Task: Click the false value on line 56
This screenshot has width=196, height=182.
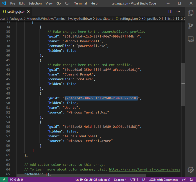Action: click(x=71, y=131)
